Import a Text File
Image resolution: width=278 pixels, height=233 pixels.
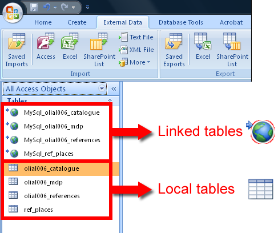[136, 37]
